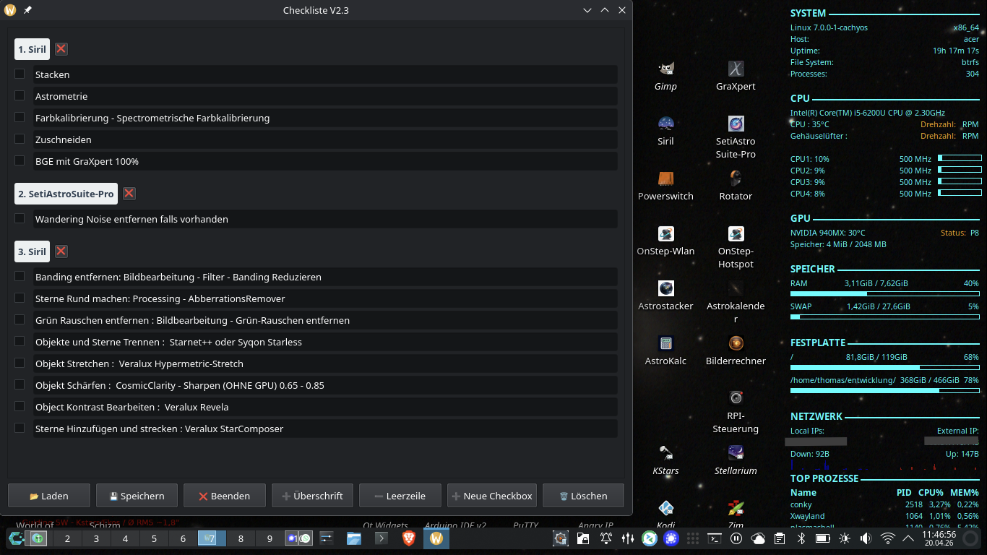Tick the 'Astrometrie' checkbox
This screenshot has width=987, height=555.
click(20, 95)
